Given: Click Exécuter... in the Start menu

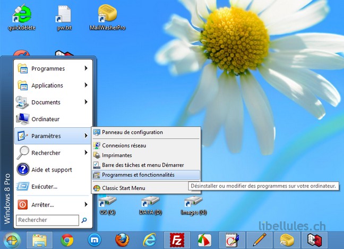Looking at the screenshot, I should [x=44, y=186].
